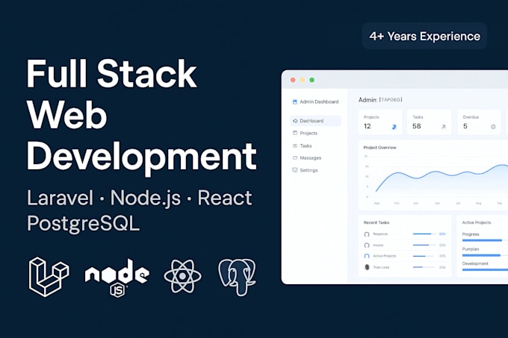Click the circle icon beside Active Projects task
The image size is (508, 338).
point(367,256)
